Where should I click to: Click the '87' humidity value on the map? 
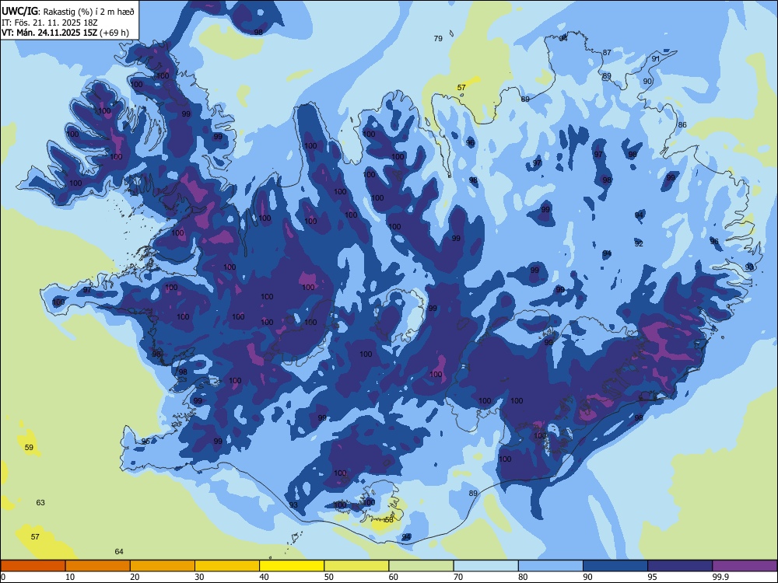(608, 52)
